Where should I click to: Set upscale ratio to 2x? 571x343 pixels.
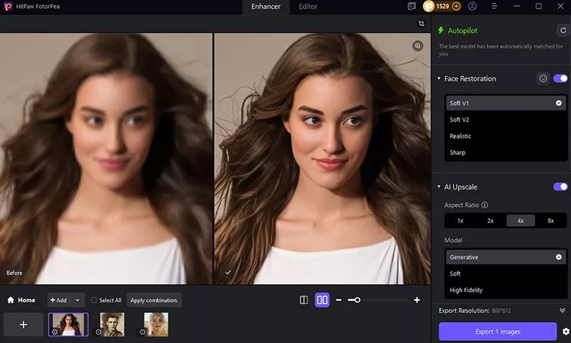point(491,220)
